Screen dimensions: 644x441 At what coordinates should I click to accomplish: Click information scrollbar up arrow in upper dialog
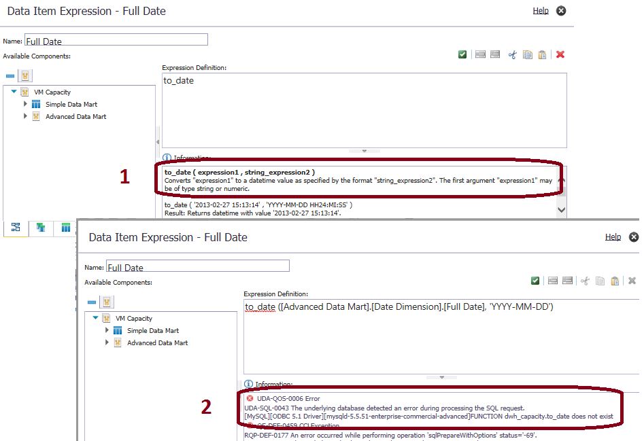coord(562,181)
